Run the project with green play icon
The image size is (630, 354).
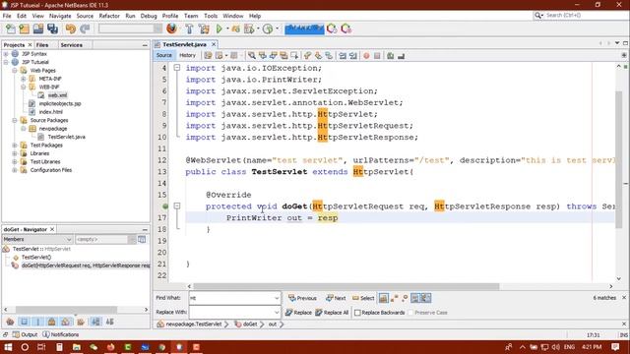[x=220, y=29]
